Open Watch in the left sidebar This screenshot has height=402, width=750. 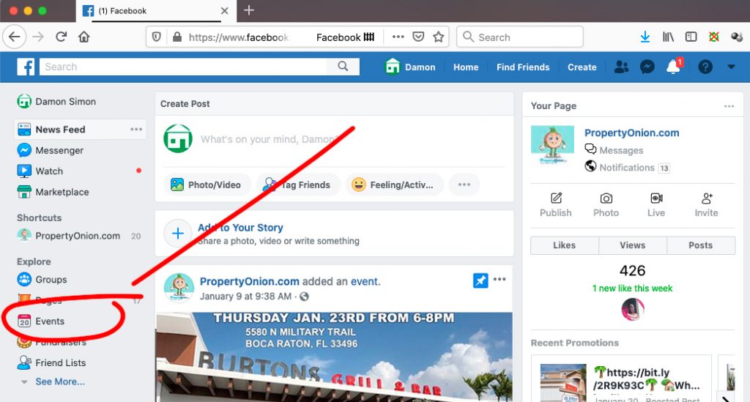pyautogui.click(x=40, y=171)
